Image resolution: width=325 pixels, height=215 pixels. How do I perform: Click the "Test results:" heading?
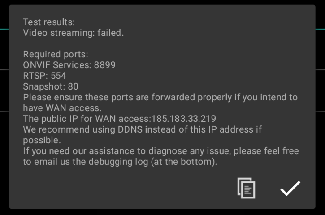point(49,22)
